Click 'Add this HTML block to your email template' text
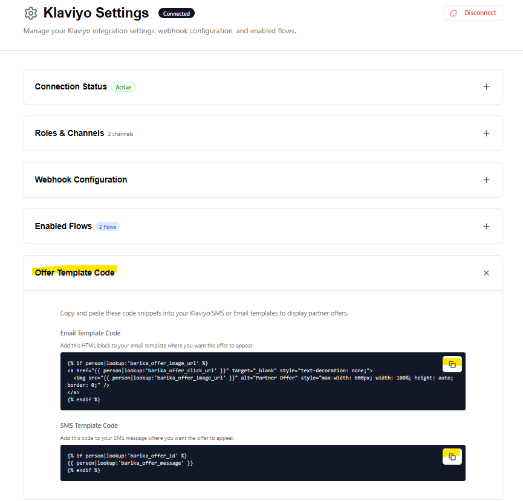This screenshot has width=523, height=501. point(157,346)
